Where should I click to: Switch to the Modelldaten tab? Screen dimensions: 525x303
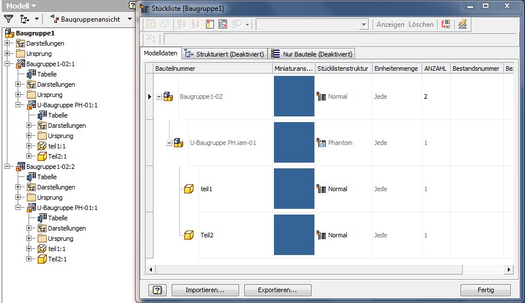click(160, 53)
